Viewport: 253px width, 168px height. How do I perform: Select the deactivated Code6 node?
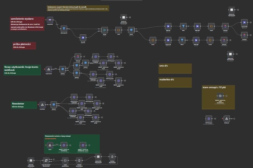click(65, 160)
